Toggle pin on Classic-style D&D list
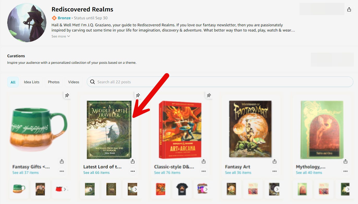 pyautogui.click(x=209, y=95)
